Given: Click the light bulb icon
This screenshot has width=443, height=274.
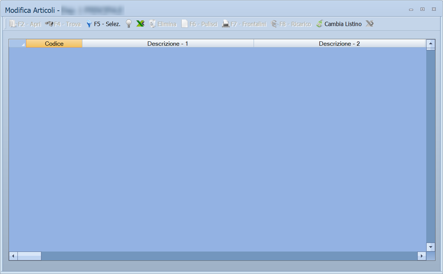Looking at the screenshot, I should pos(129,24).
